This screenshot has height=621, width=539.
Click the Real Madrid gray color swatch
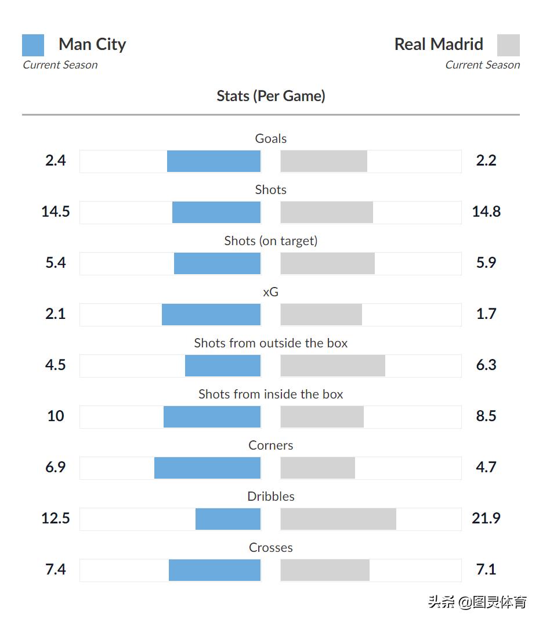[x=508, y=45]
